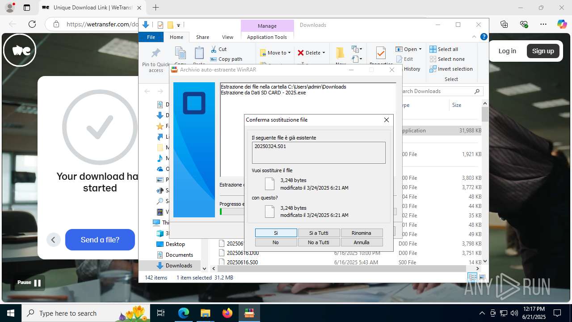This screenshot has width=572, height=322.
Task: Open a new Edge tab with plus
Action: [156, 8]
